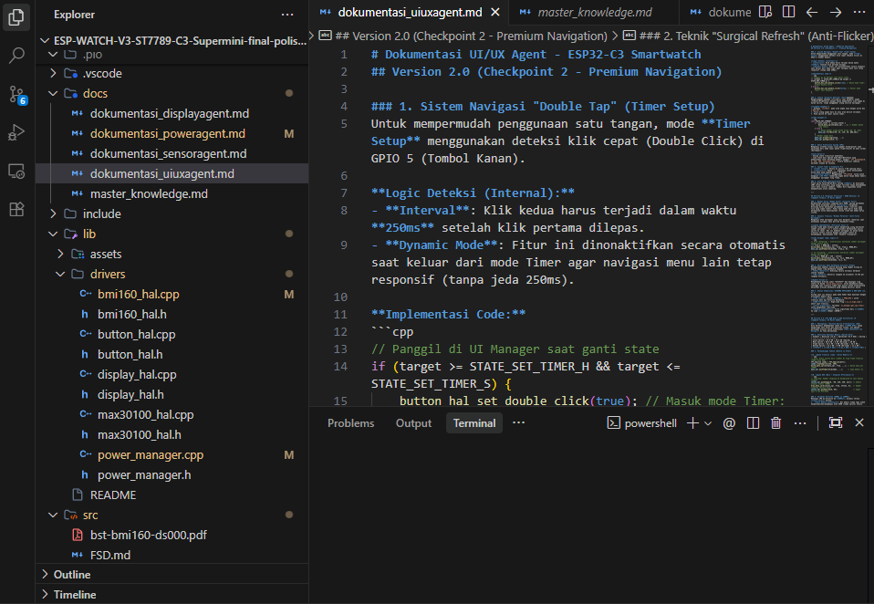
Task: Open power_manager.h header file
Action: [x=172, y=474]
